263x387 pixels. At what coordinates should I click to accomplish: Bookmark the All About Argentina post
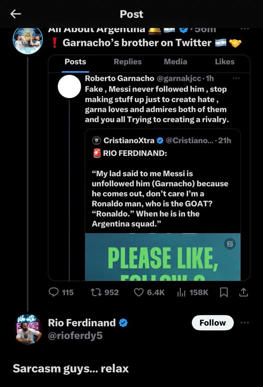224,292
